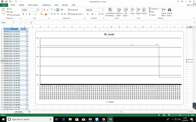Screen dimensions: 196x122
Task: Switch to the INSERT ribbon tab
Action: 21,5
